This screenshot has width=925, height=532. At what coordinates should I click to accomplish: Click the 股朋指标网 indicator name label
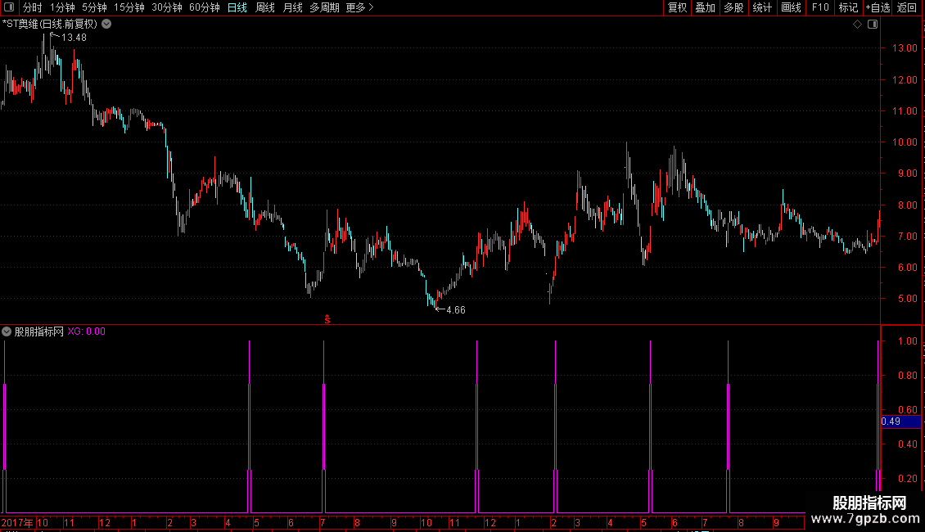tap(39, 331)
